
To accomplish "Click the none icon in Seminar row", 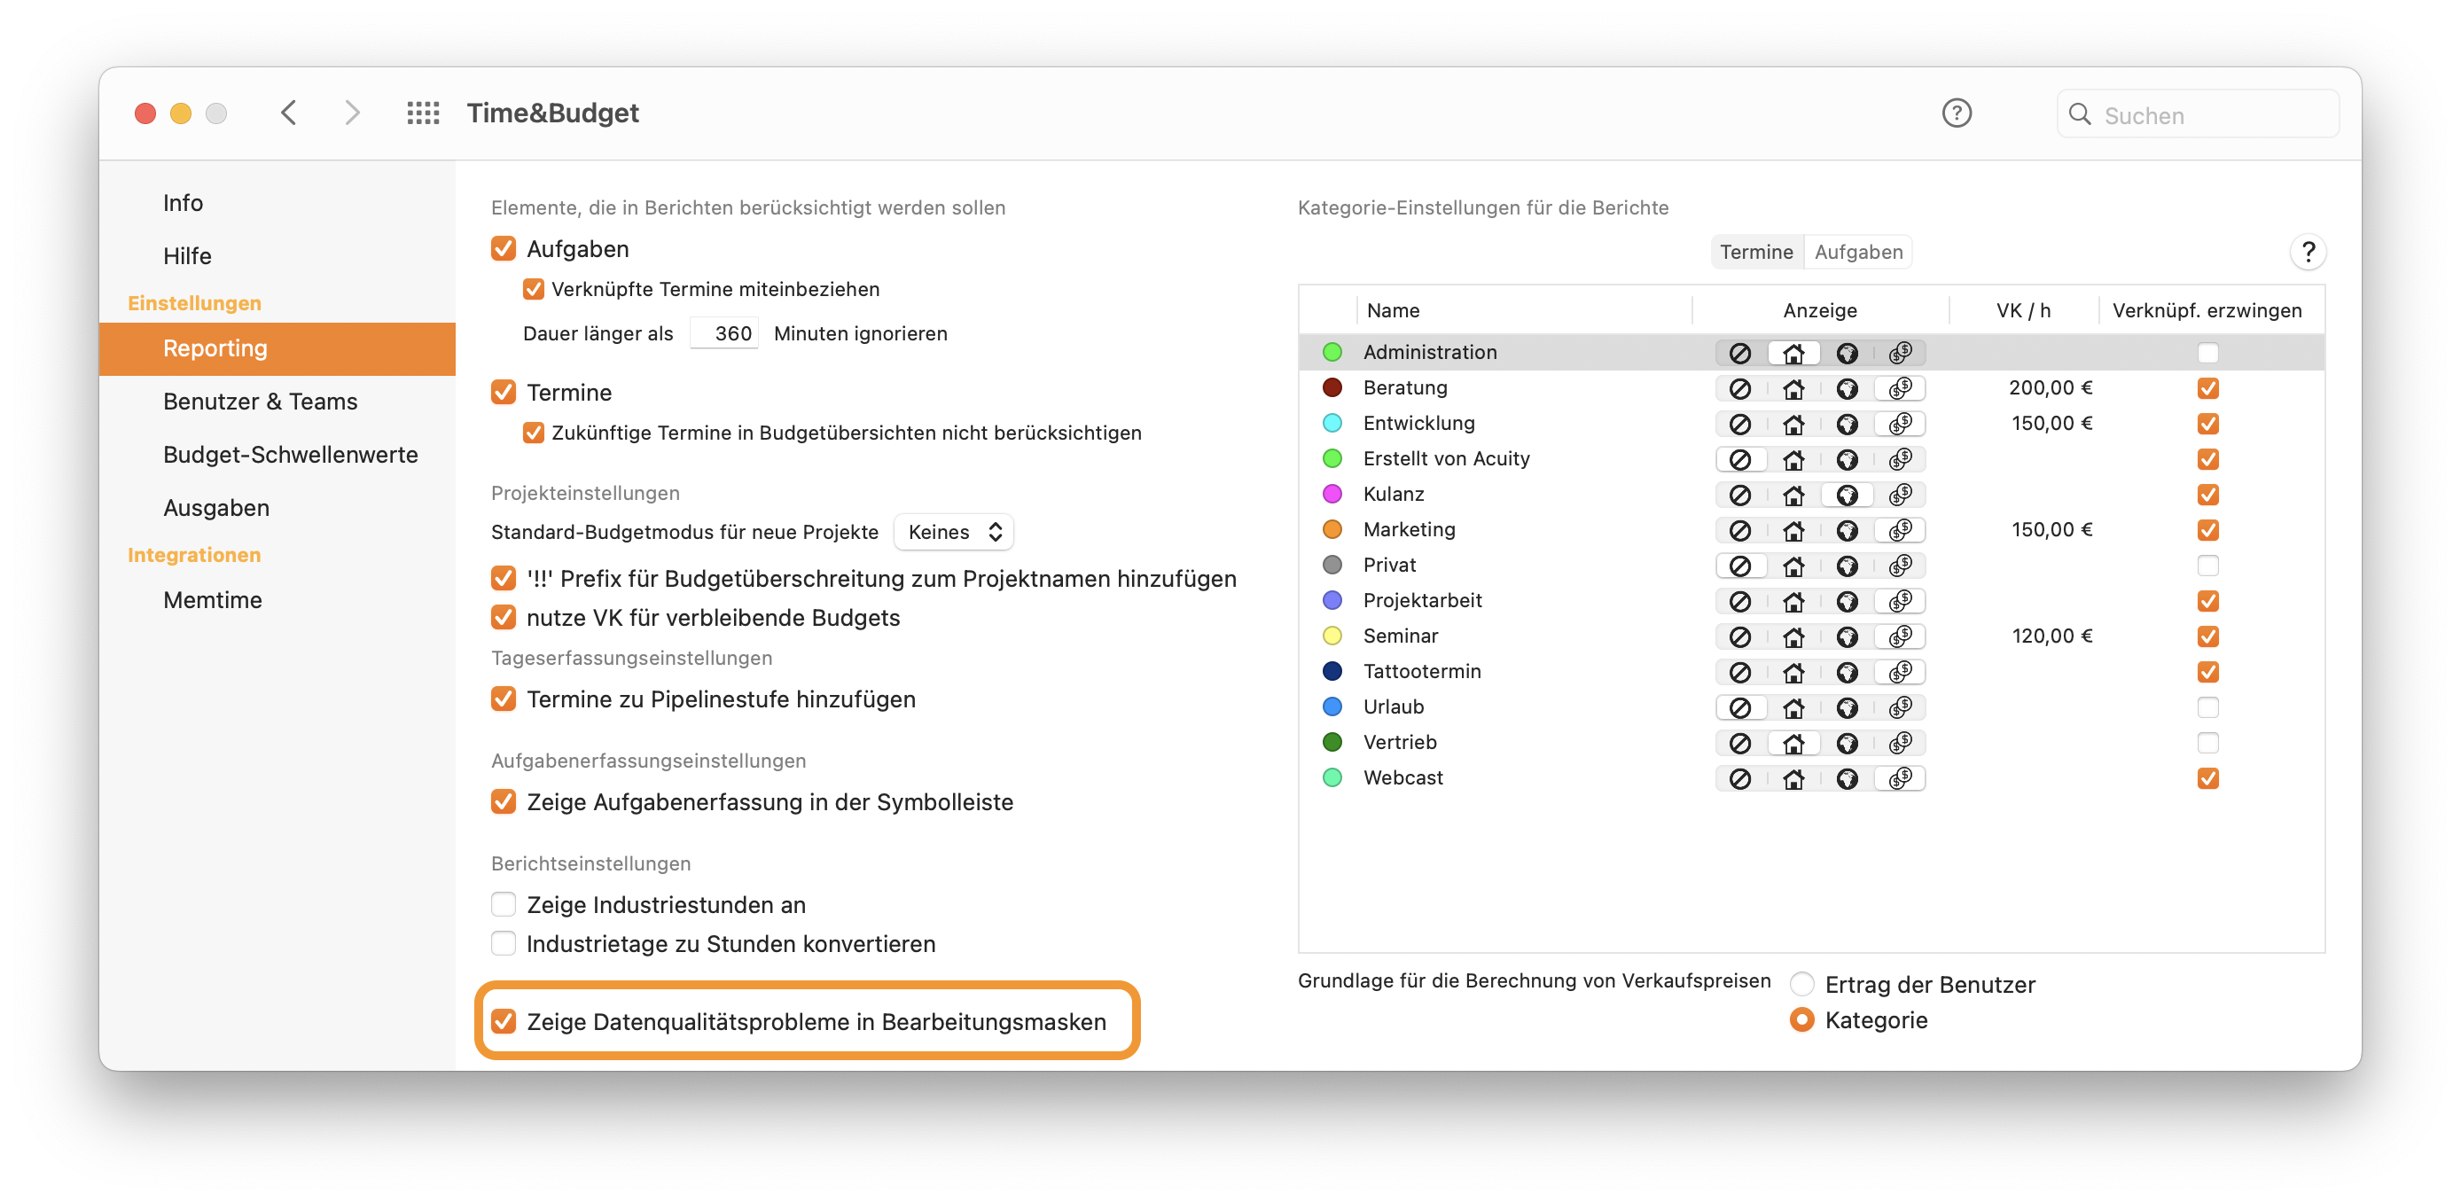I will [x=1739, y=636].
